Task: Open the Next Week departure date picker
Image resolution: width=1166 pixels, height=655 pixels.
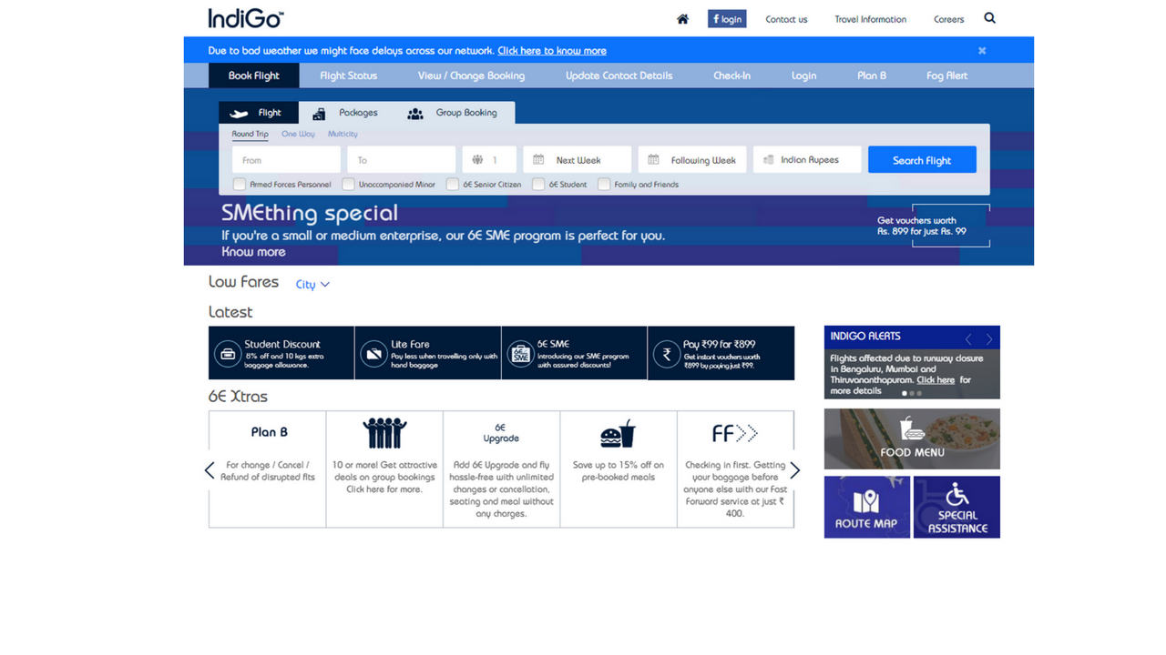Action: [x=577, y=160]
